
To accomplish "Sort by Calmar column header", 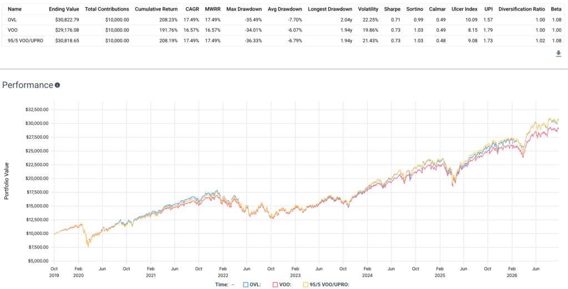I will pyautogui.click(x=437, y=9).
